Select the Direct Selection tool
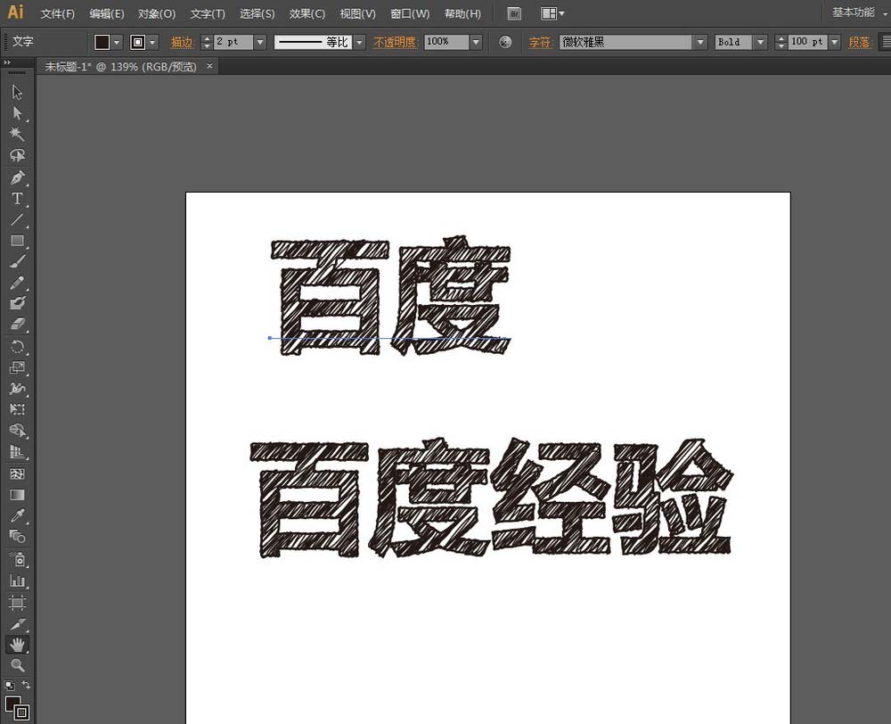Viewport: 891px width, 724px height. pyautogui.click(x=17, y=113)
